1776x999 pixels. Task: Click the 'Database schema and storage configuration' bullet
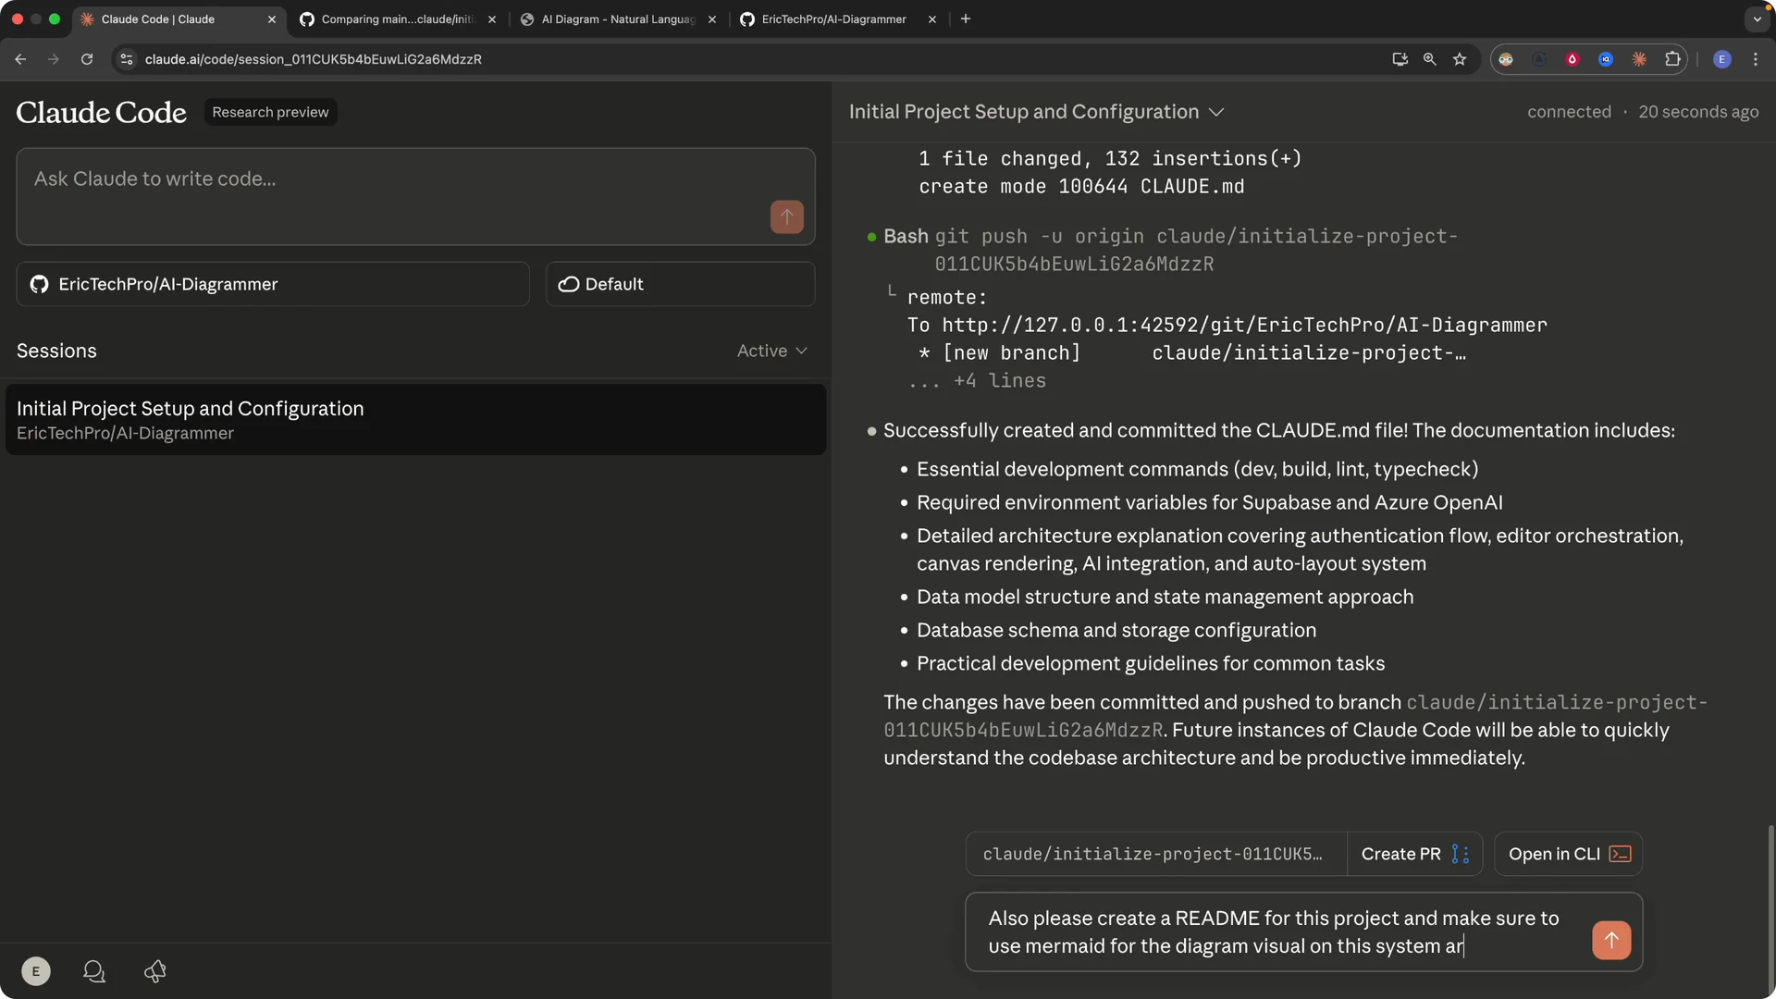pyautogui.click(x=1116, y=630)
